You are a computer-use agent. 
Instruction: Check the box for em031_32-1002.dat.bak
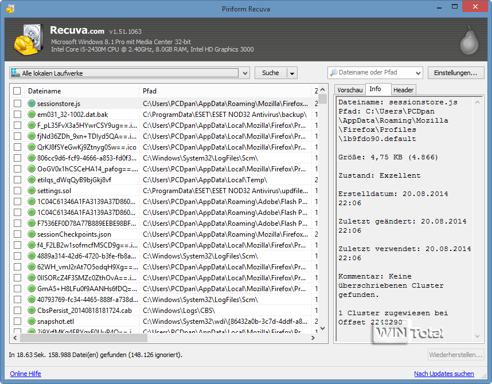pos(17,115)
